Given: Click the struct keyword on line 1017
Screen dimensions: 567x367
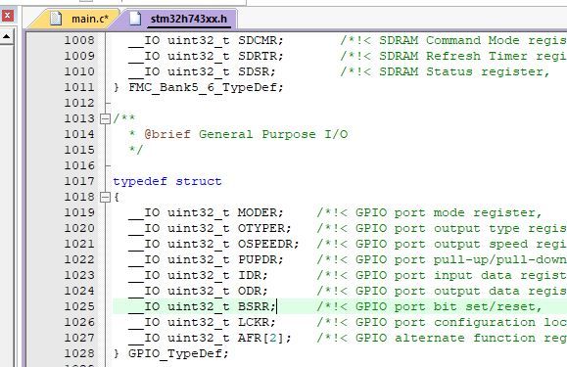Looking at the screenshot, I should click(x=199, y=181).
